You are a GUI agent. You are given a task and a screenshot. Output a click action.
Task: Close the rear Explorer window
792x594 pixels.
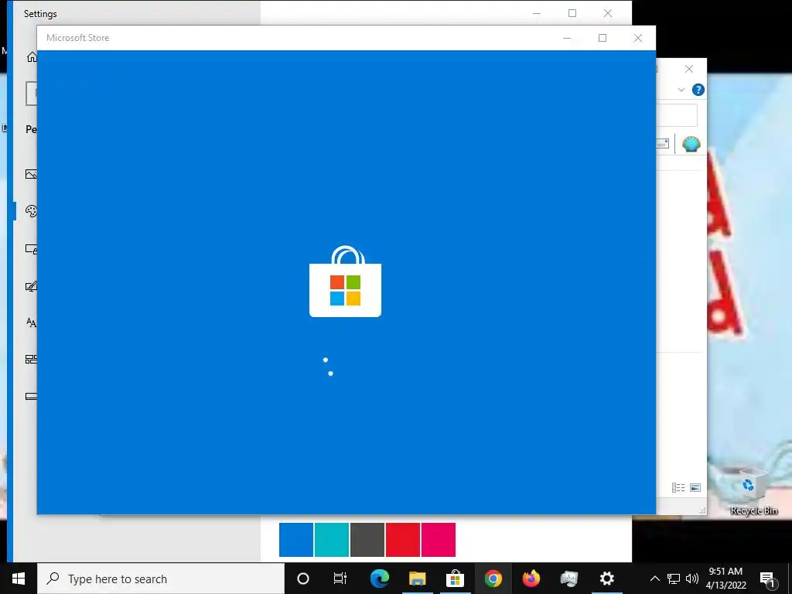689,69
